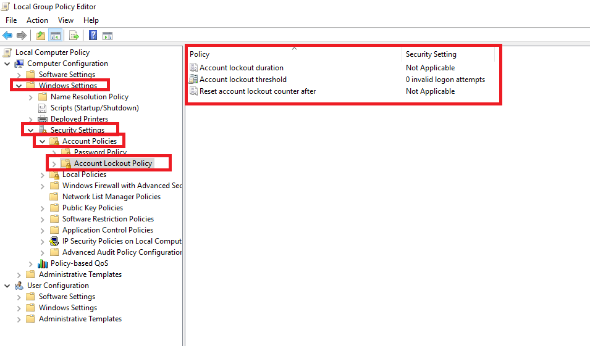590x346 pixels.
Task: Click the Computer Configuration icon
Action: tap(19, 64)
